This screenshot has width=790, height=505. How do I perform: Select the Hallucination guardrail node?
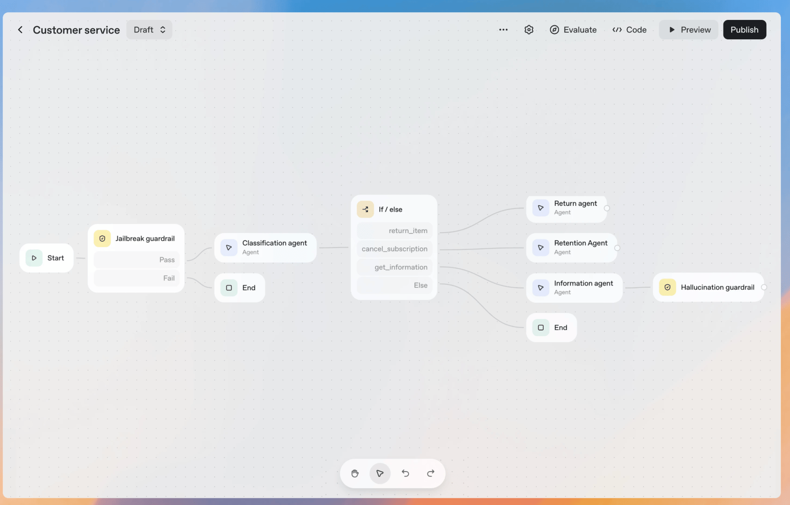pyautogui.click(x=708, y=287)
